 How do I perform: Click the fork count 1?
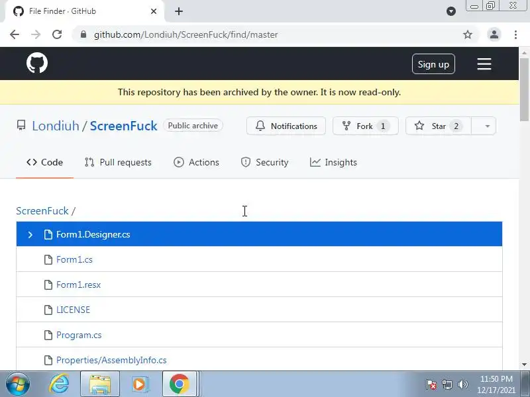383,126
